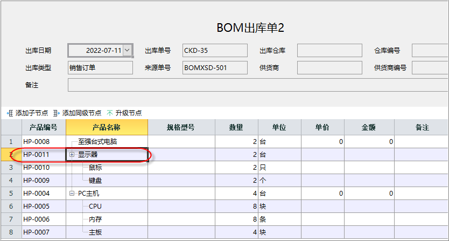Click the 升级节点 promote node arrow icon
The image size is (449, 241).
110,113
